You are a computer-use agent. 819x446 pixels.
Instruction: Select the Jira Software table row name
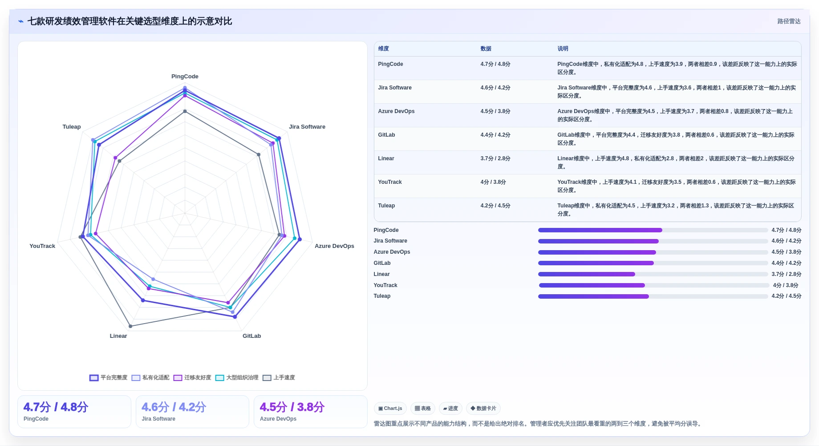[395, 88]
